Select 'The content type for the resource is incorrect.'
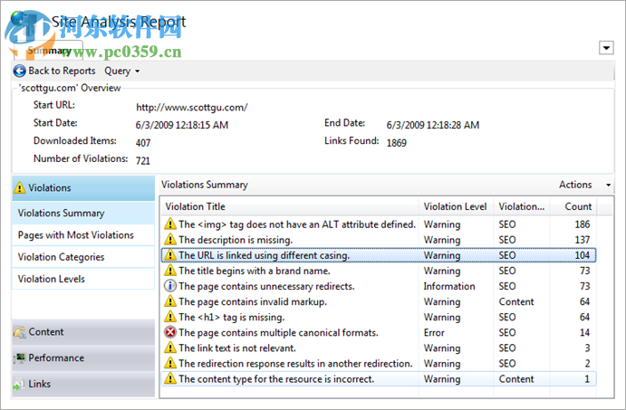626x410 pixels. [x=379, y=378]
